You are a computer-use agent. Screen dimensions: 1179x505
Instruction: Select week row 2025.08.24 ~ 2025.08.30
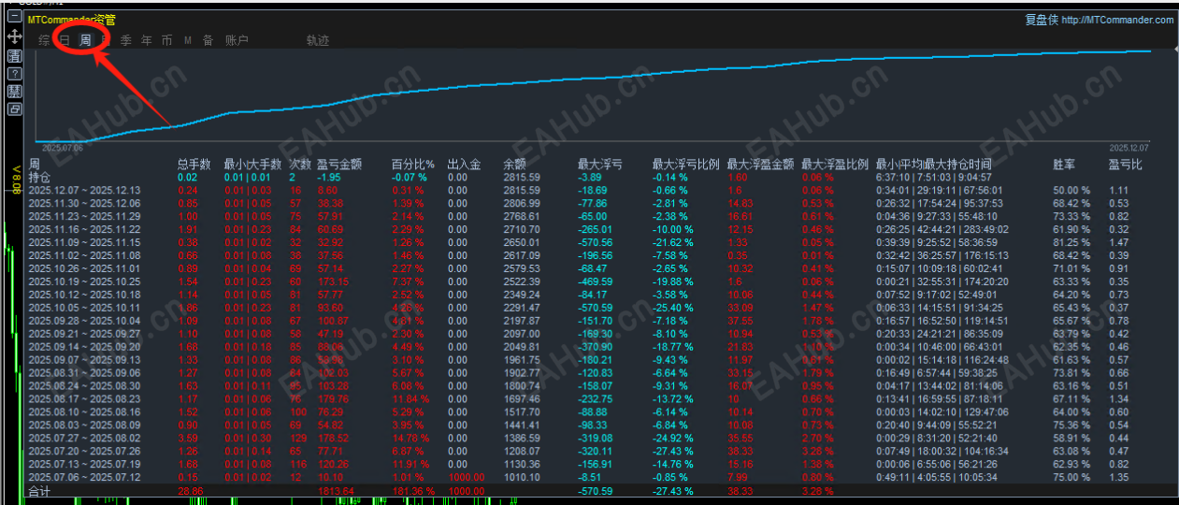pyautogui.click(x=85, y=386)
